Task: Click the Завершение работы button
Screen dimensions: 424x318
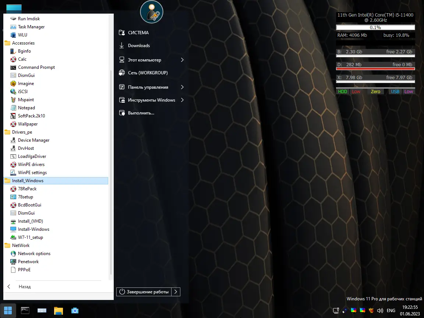Action: click(x=144, y=292)
